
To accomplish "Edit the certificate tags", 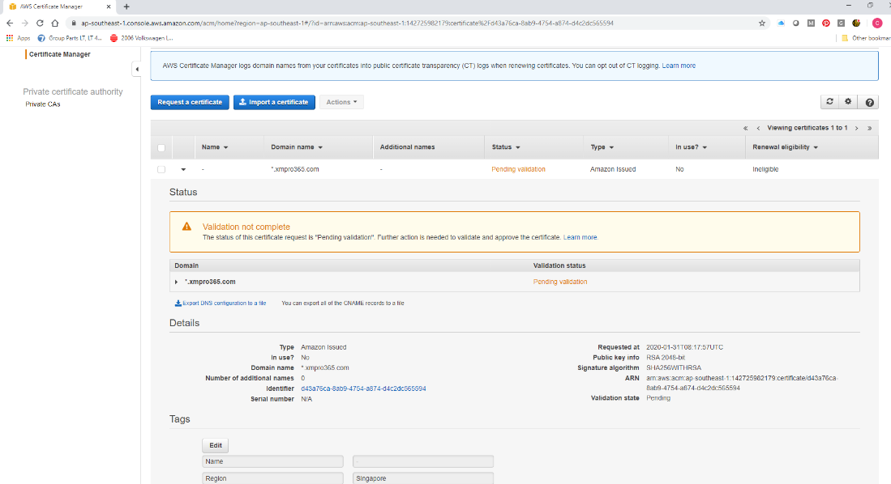I will tap(216, 445).
